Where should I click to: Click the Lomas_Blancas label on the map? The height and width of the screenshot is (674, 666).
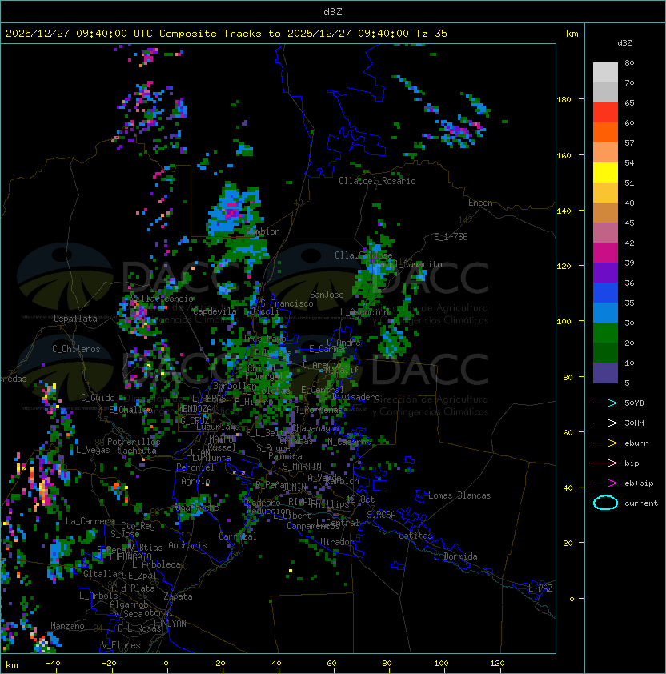459,495
